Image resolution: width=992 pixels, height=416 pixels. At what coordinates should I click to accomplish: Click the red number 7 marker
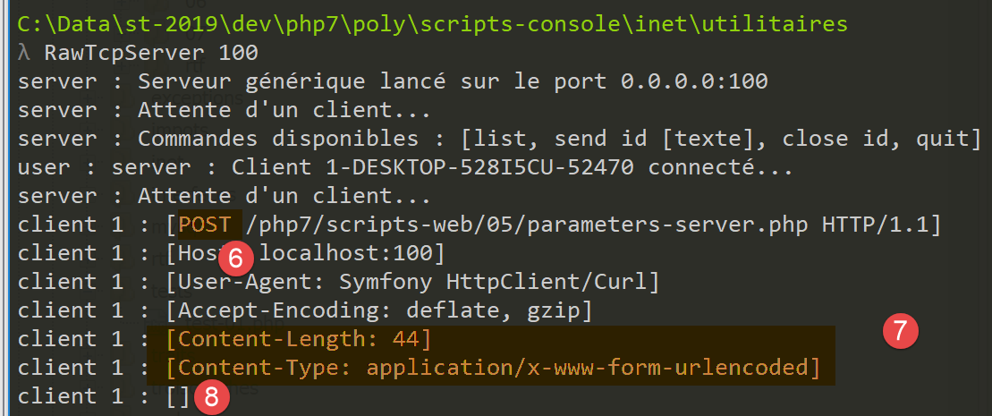(x=901, y=330)
